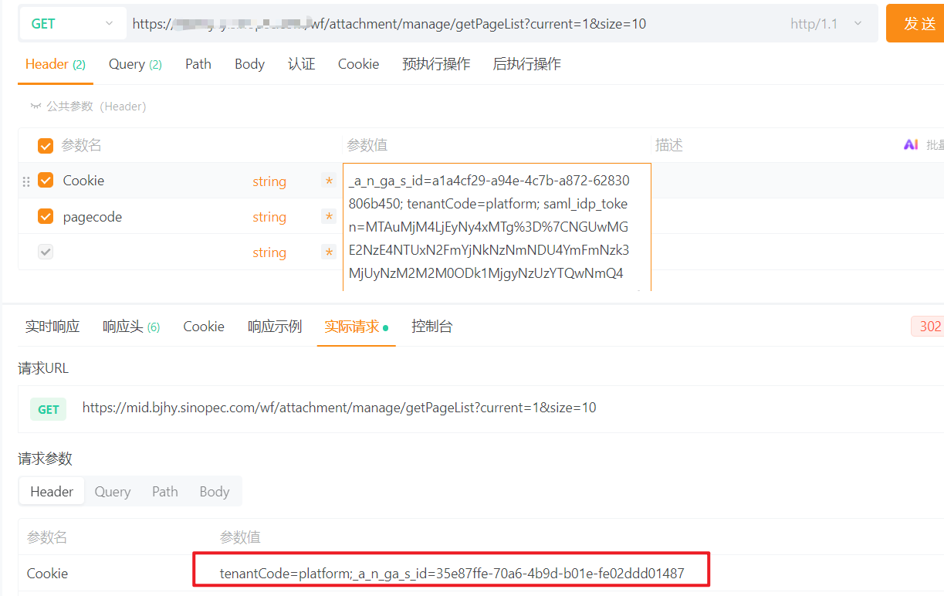This screenshot has width=944, height=596.
Task: Show hidden 公共参数 (Header) eye icon
Action: tap(36, 106)
